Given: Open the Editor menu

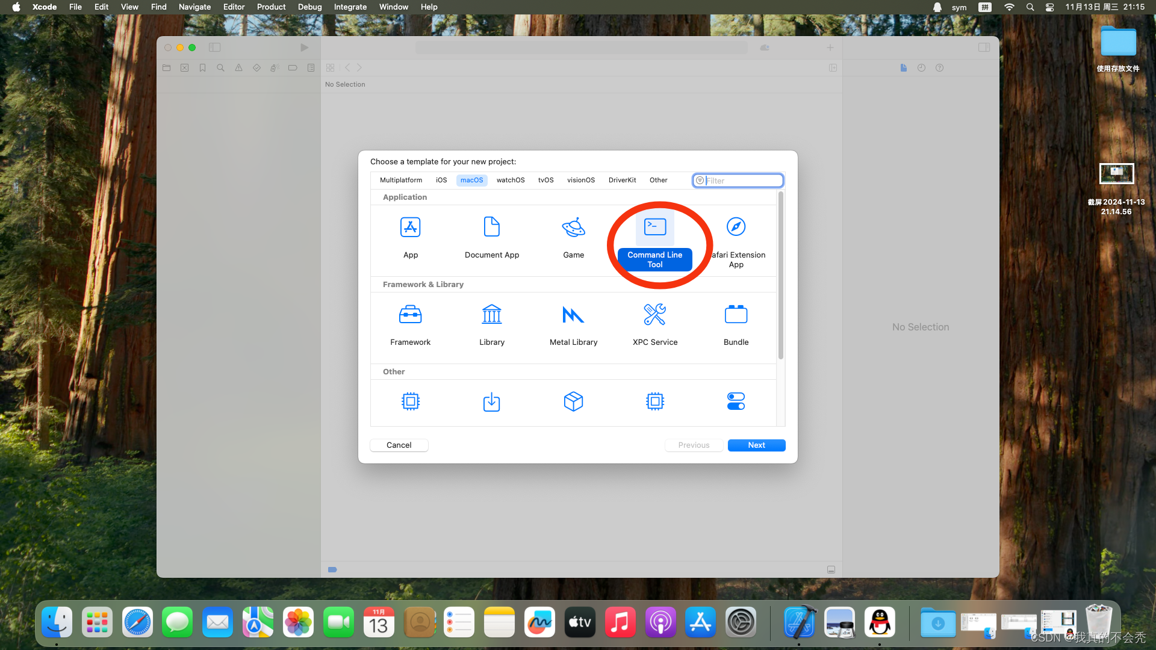Looking at the screenshot, I should coord(234,7).
